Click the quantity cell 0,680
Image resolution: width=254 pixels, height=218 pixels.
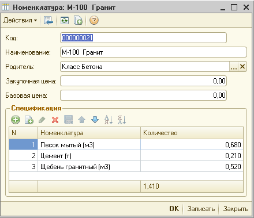pyautogui.click(x=192, y=145)
